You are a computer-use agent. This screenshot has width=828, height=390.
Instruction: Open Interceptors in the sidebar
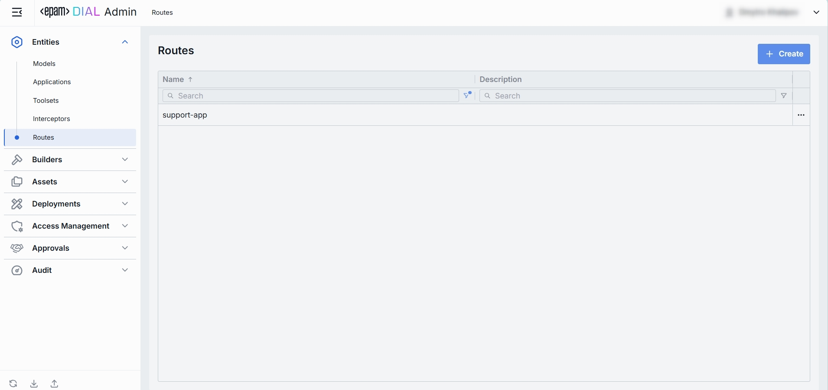pyautogui.click(x=51, y=119)
